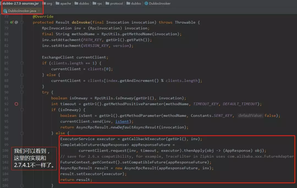
Task: Open the DubboInvoker.java editor tab
Action: coord(22,11)
